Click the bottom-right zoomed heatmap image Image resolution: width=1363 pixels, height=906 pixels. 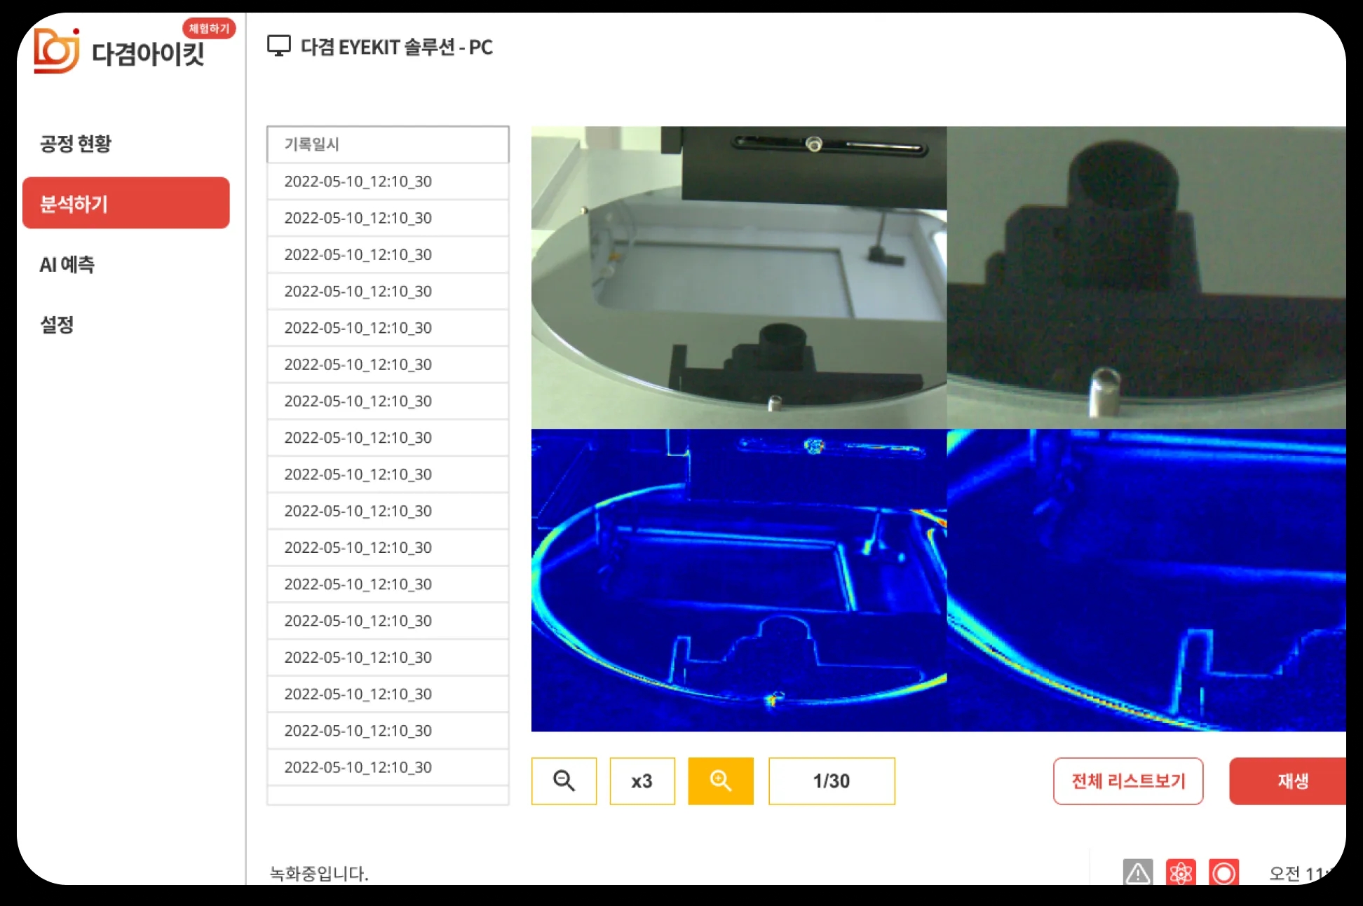(1146, 580)
